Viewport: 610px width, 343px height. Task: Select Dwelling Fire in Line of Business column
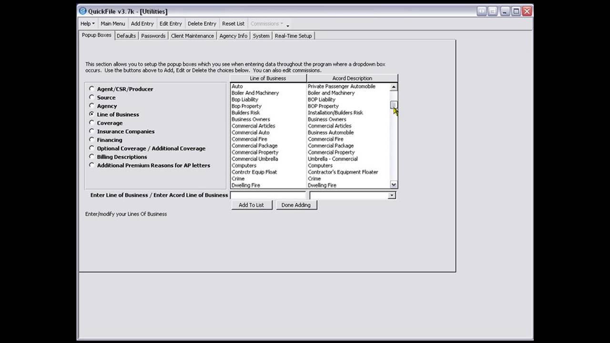click(246, 185)
